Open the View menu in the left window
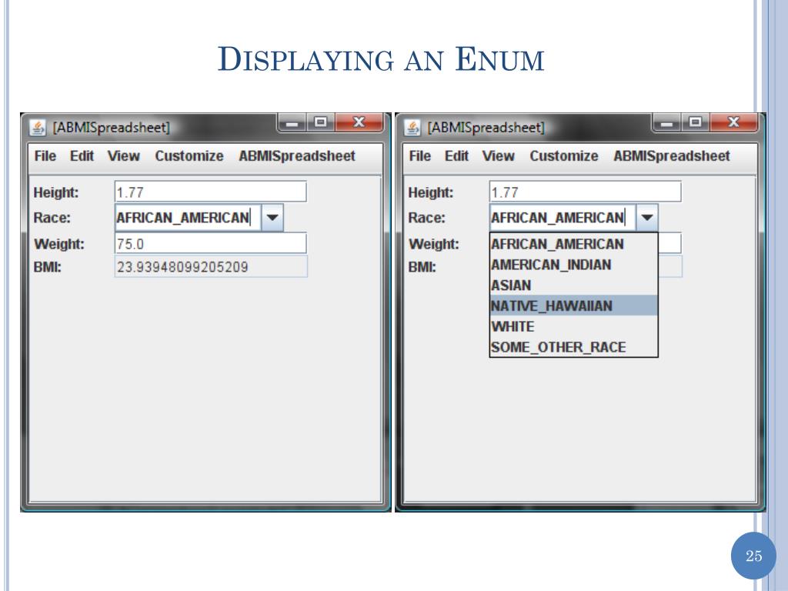The width and height of the screenshot is (788, 591). point(123,156)
